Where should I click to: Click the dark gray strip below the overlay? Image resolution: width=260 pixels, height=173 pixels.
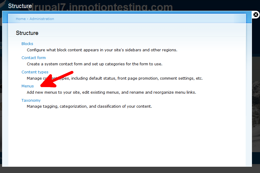(130, 170)
